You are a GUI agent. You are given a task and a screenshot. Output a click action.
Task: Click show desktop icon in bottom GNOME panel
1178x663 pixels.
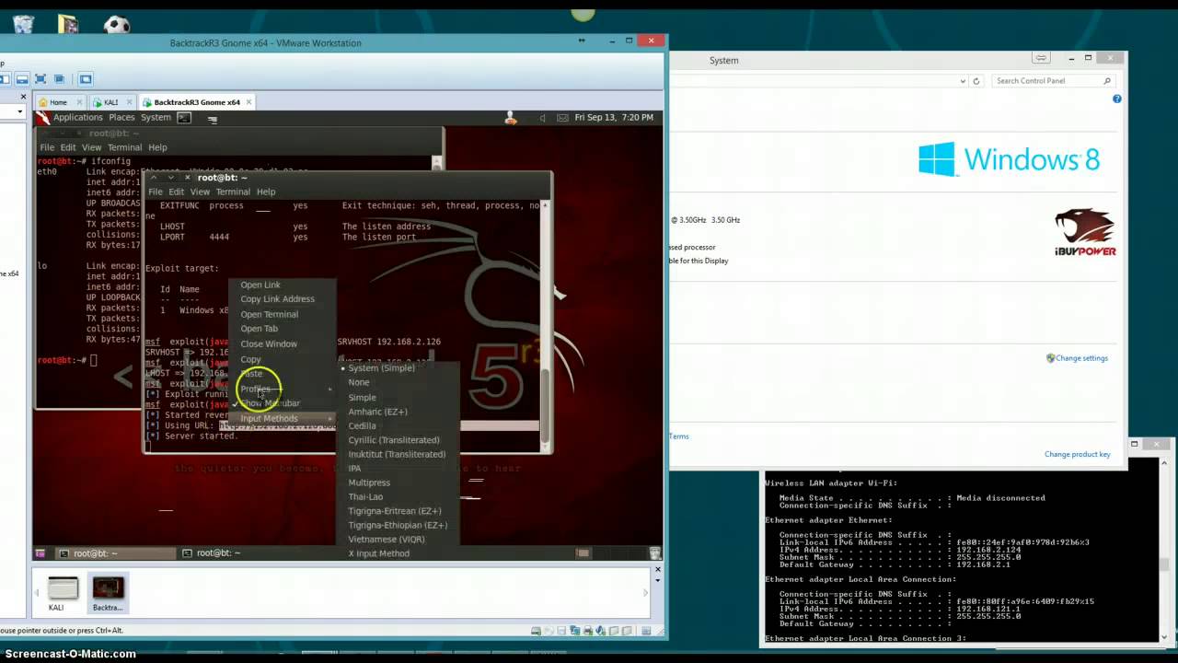[40, 553]
